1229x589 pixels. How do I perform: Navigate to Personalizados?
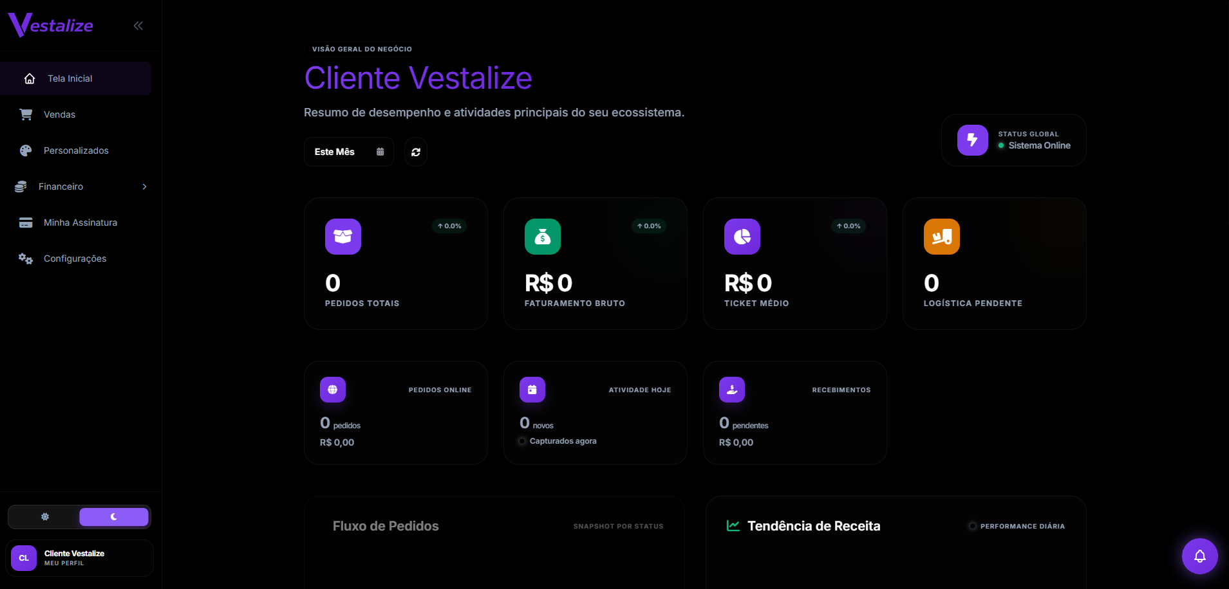tap(76, 150)
